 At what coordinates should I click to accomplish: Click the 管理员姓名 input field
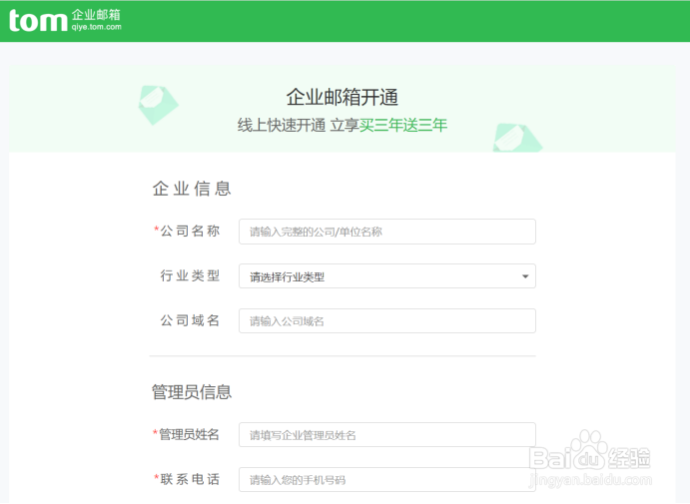point(387,435)
